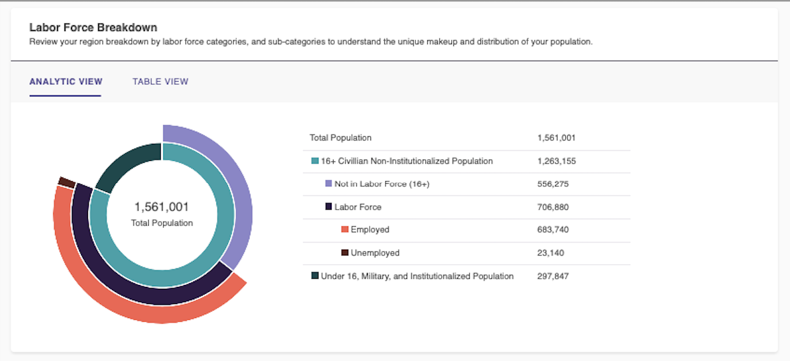Screen dimensions: 790x361
Task: Select Under 16, Military, and Institutionalized Population label
Action: click(x=417, y=275)
